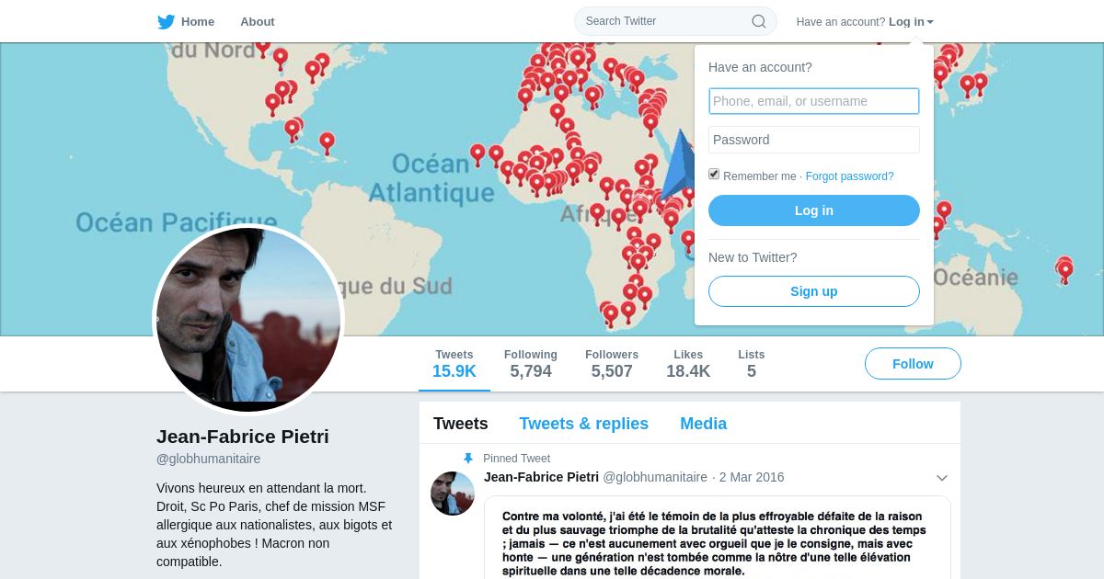Click the pinned tweet pin icon

tap(468, 459)
